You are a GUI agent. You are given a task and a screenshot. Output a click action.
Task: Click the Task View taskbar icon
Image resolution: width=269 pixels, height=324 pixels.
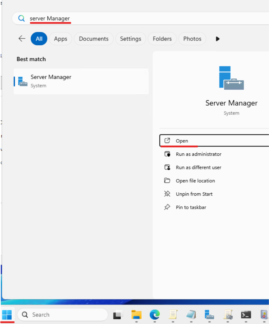click(118, 315)
